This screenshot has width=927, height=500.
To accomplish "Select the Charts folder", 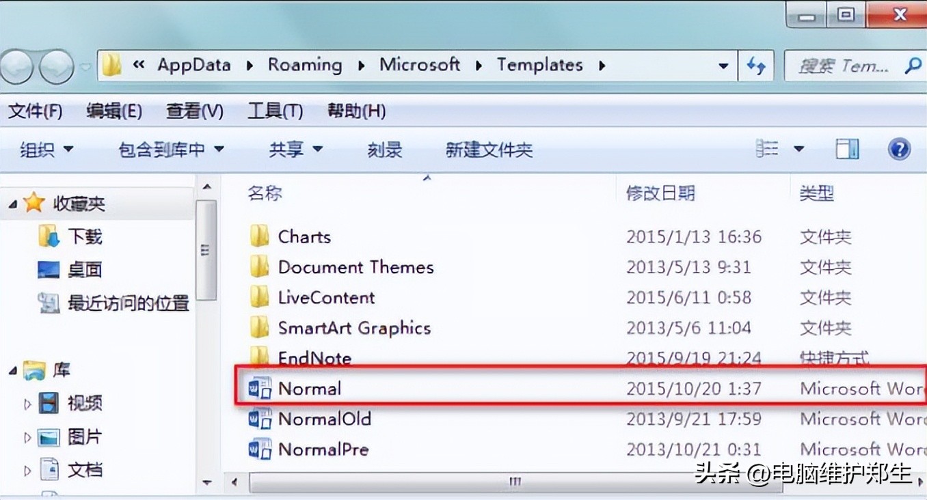I will tap(304, 237).
